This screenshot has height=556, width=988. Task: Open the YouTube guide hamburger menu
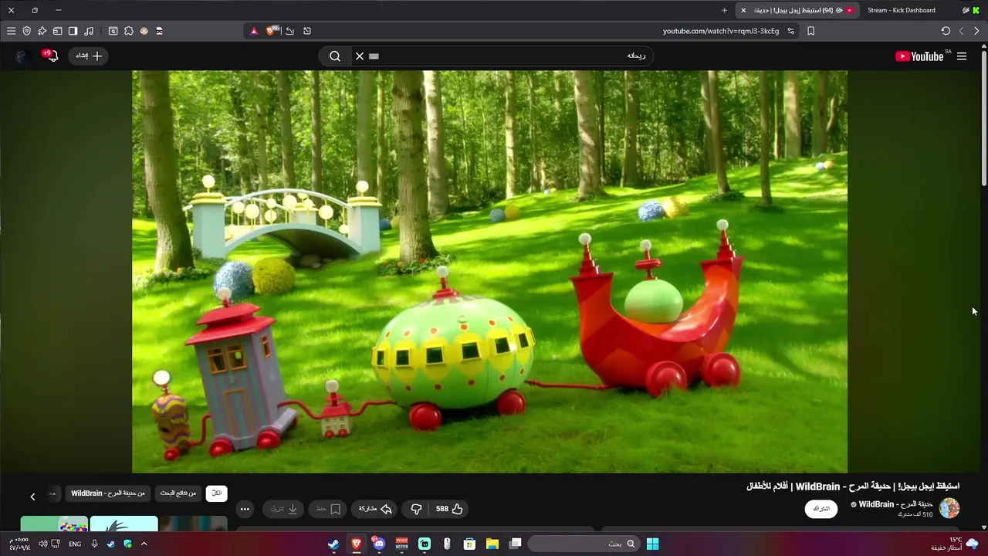962,56
